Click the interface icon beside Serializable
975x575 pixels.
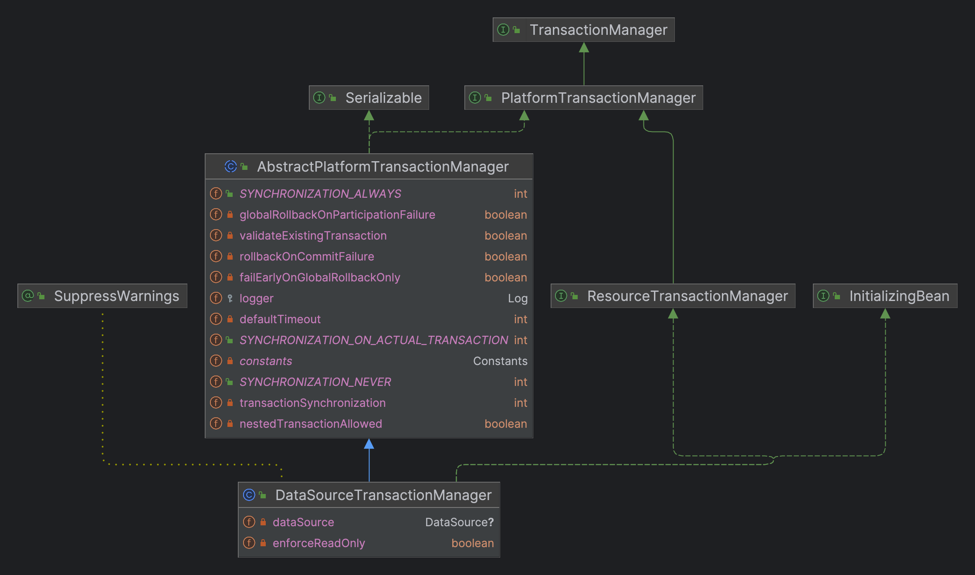coord(319,98)
